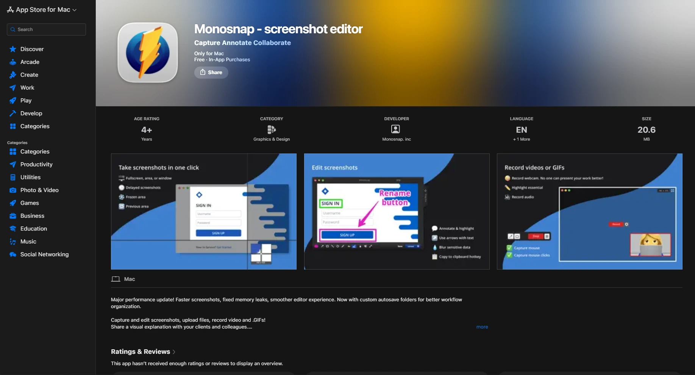Click the Discover star icon

(x=13, y=49)
